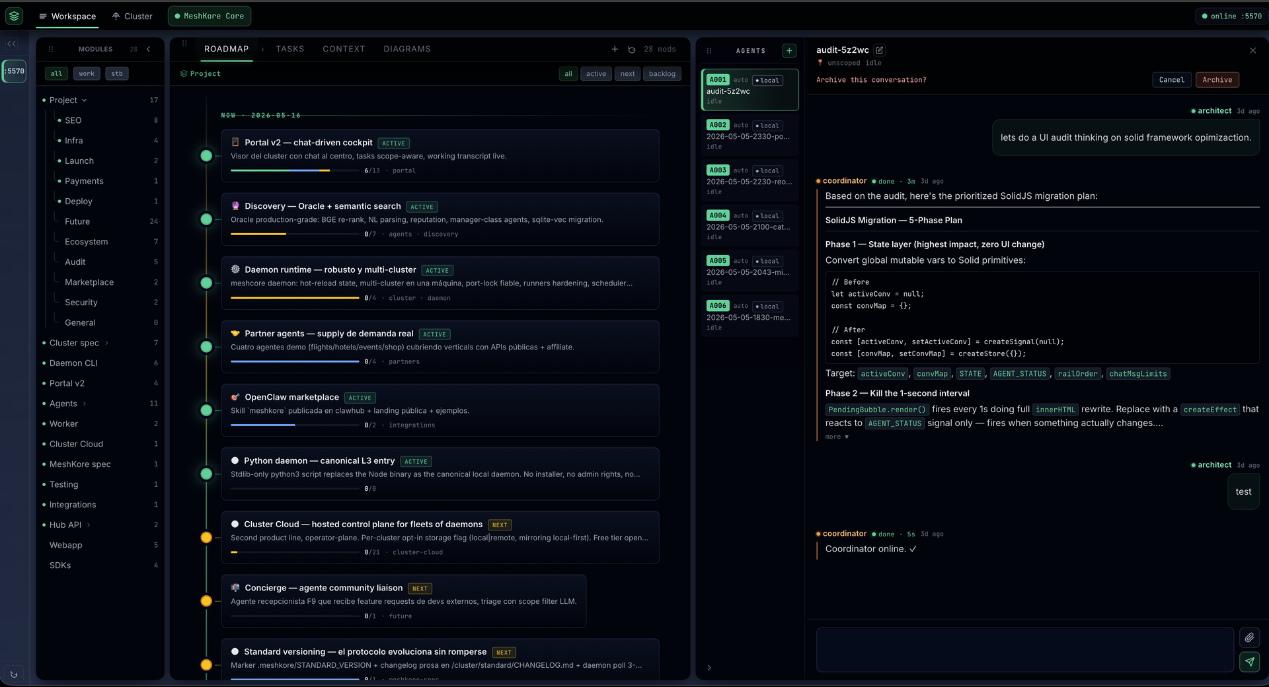Click the Discovery Oracle card icon
The image size is (1269, 687).
(235, 206)
